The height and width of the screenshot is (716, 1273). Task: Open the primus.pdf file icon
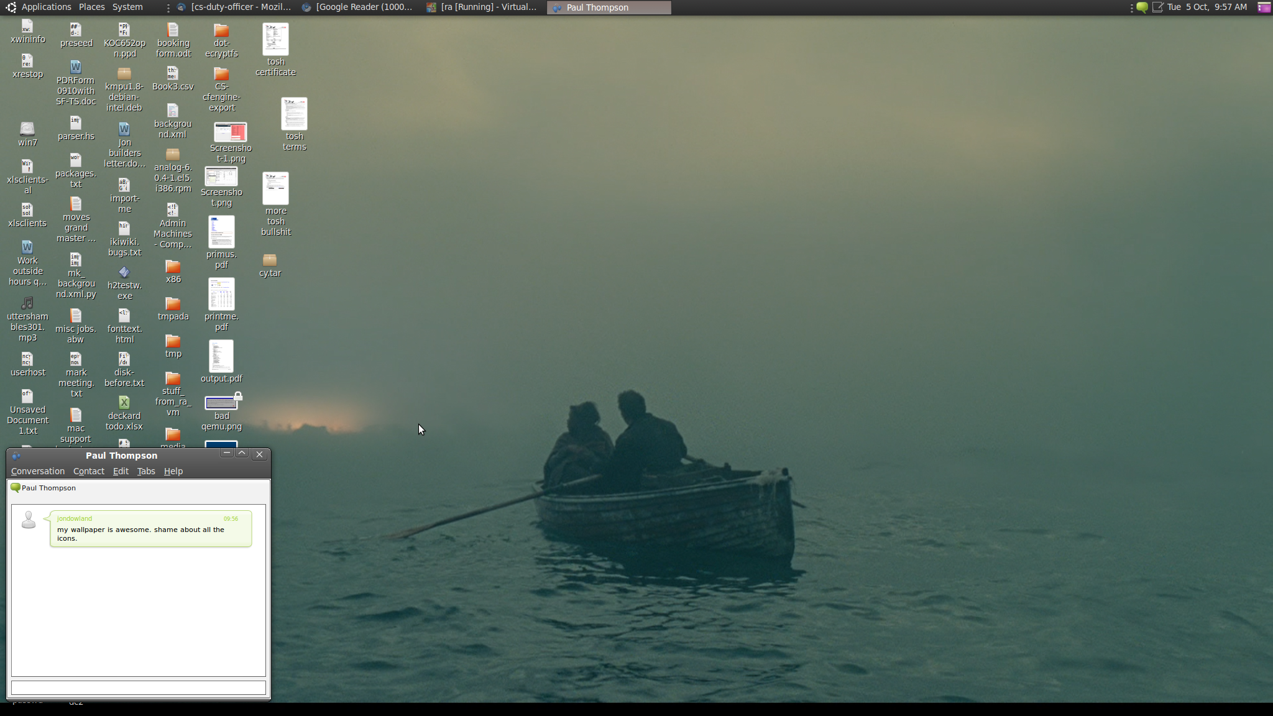pyautogui.click(x=221, y=232)
